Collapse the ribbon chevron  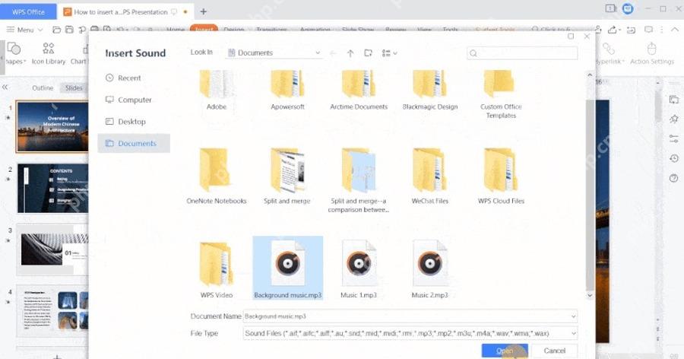coord(674,30)
